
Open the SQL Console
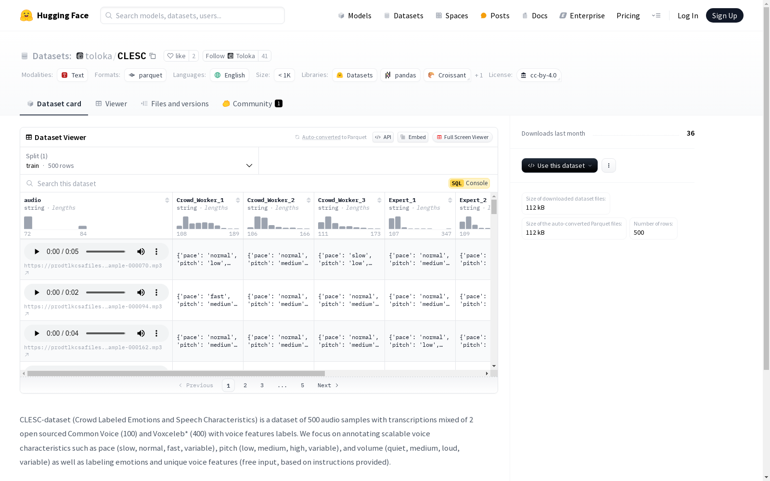point(469,183)
